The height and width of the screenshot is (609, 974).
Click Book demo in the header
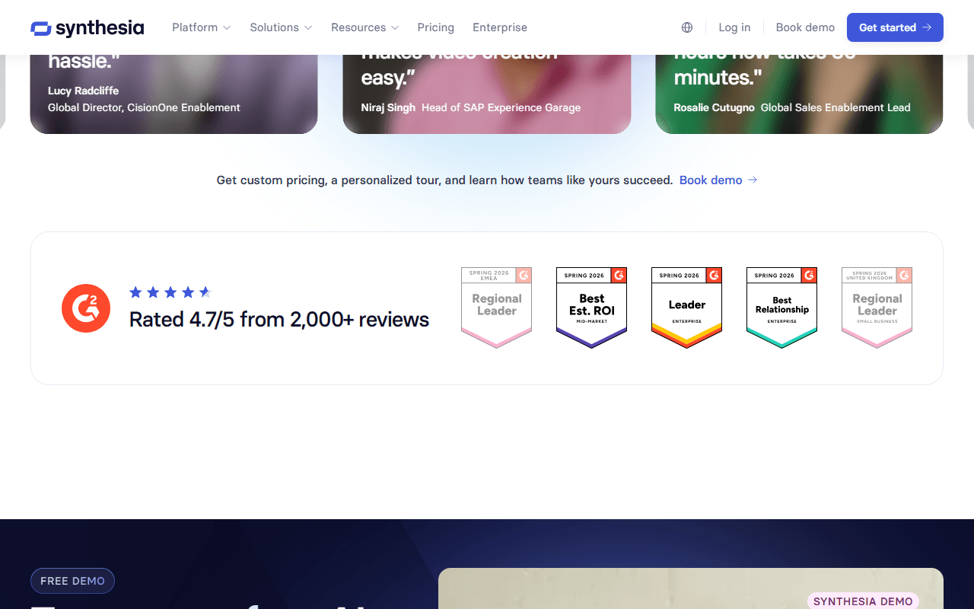point(805,27)
